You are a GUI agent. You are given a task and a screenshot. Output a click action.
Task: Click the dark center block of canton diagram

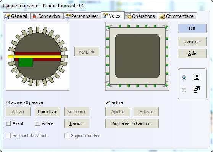coord(137,56)
